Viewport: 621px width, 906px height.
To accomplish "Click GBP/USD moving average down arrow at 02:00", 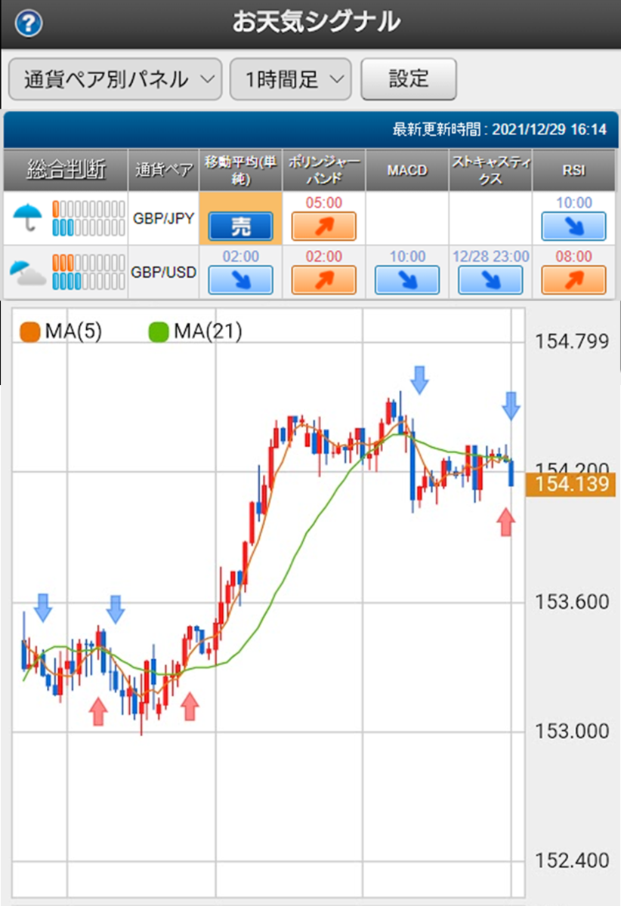I will [x=241, y=280].
